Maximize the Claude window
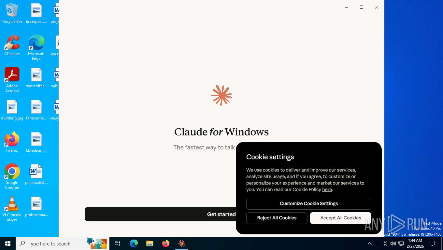 (x=362, y=7)
